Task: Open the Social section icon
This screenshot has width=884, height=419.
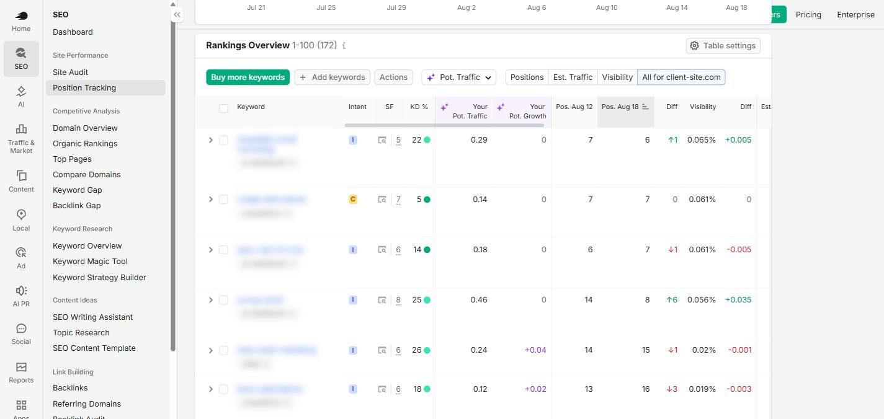Action: coord(21,333)
